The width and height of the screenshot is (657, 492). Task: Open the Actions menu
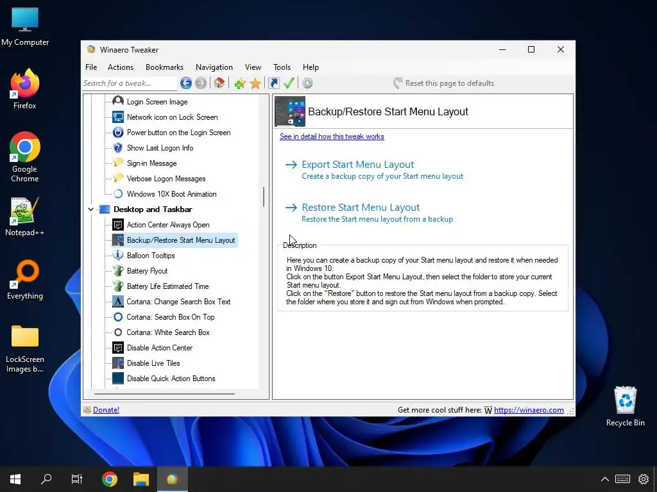pyautogui.click(x=121, y=67)
